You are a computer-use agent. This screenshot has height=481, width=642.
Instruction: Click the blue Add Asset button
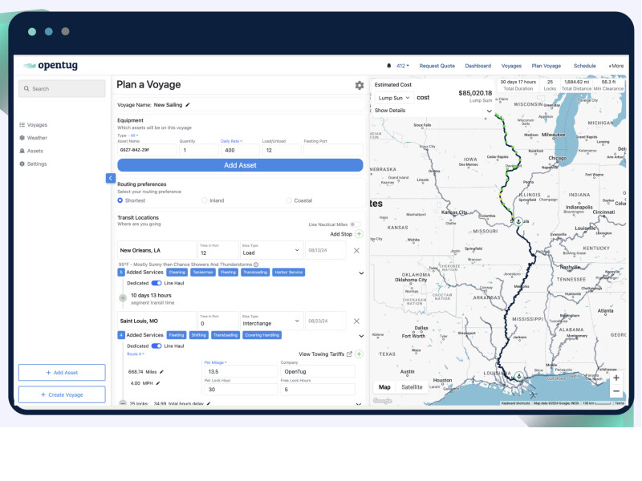[240, 165]
